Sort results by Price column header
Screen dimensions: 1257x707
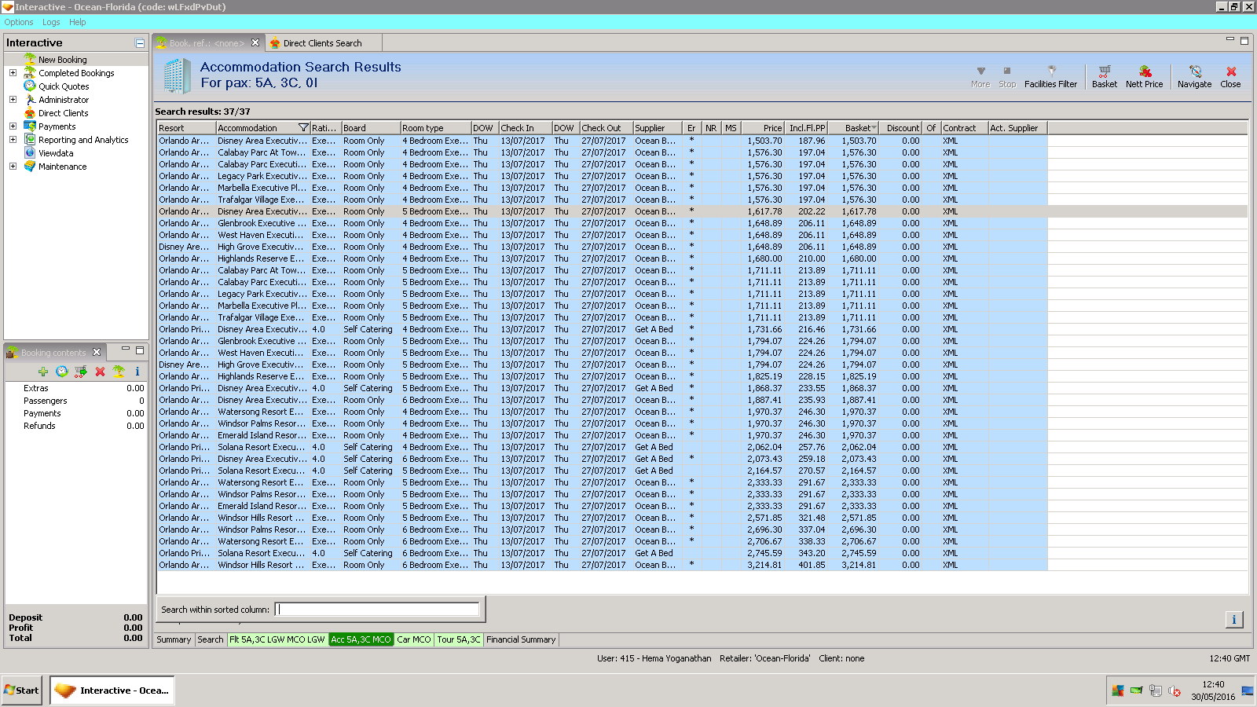pyautogui.click(x=764, y=128)
